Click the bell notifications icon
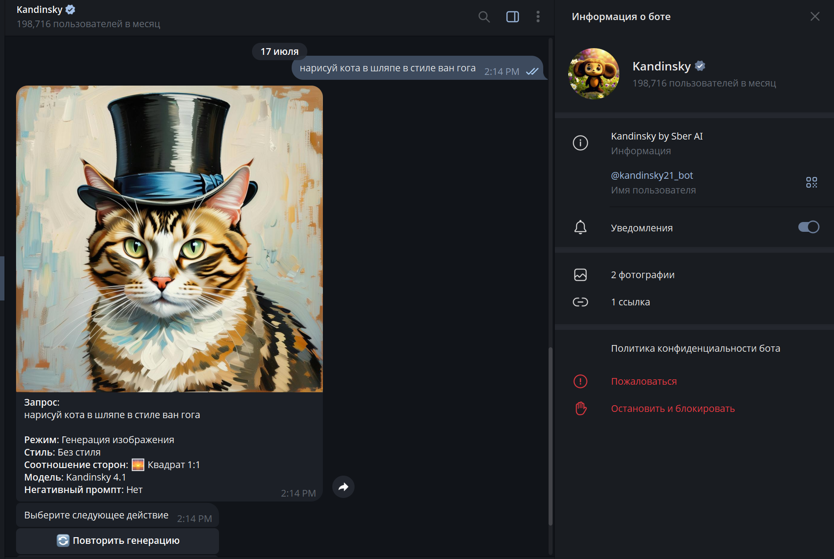This screenshot has height=559, width=834. click(x=580, y=227)
